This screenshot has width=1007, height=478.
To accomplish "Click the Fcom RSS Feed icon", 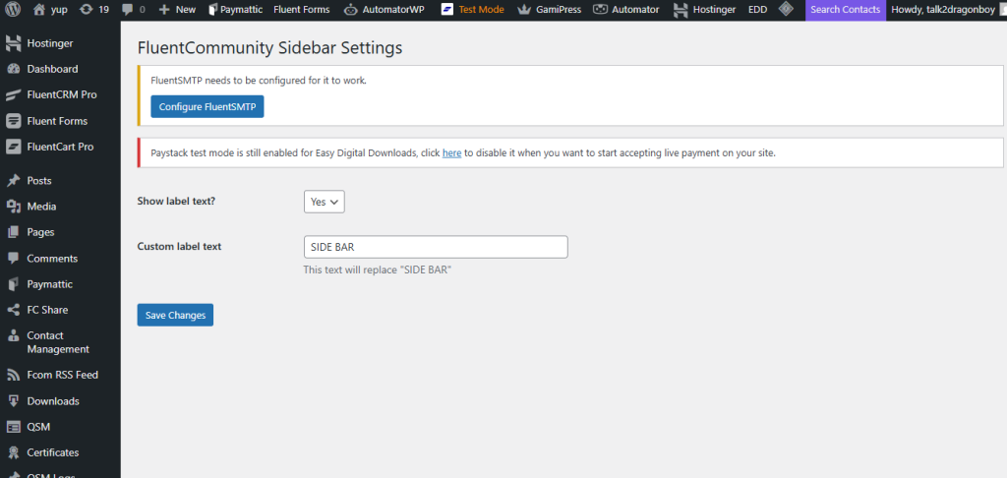I will 14,375.
